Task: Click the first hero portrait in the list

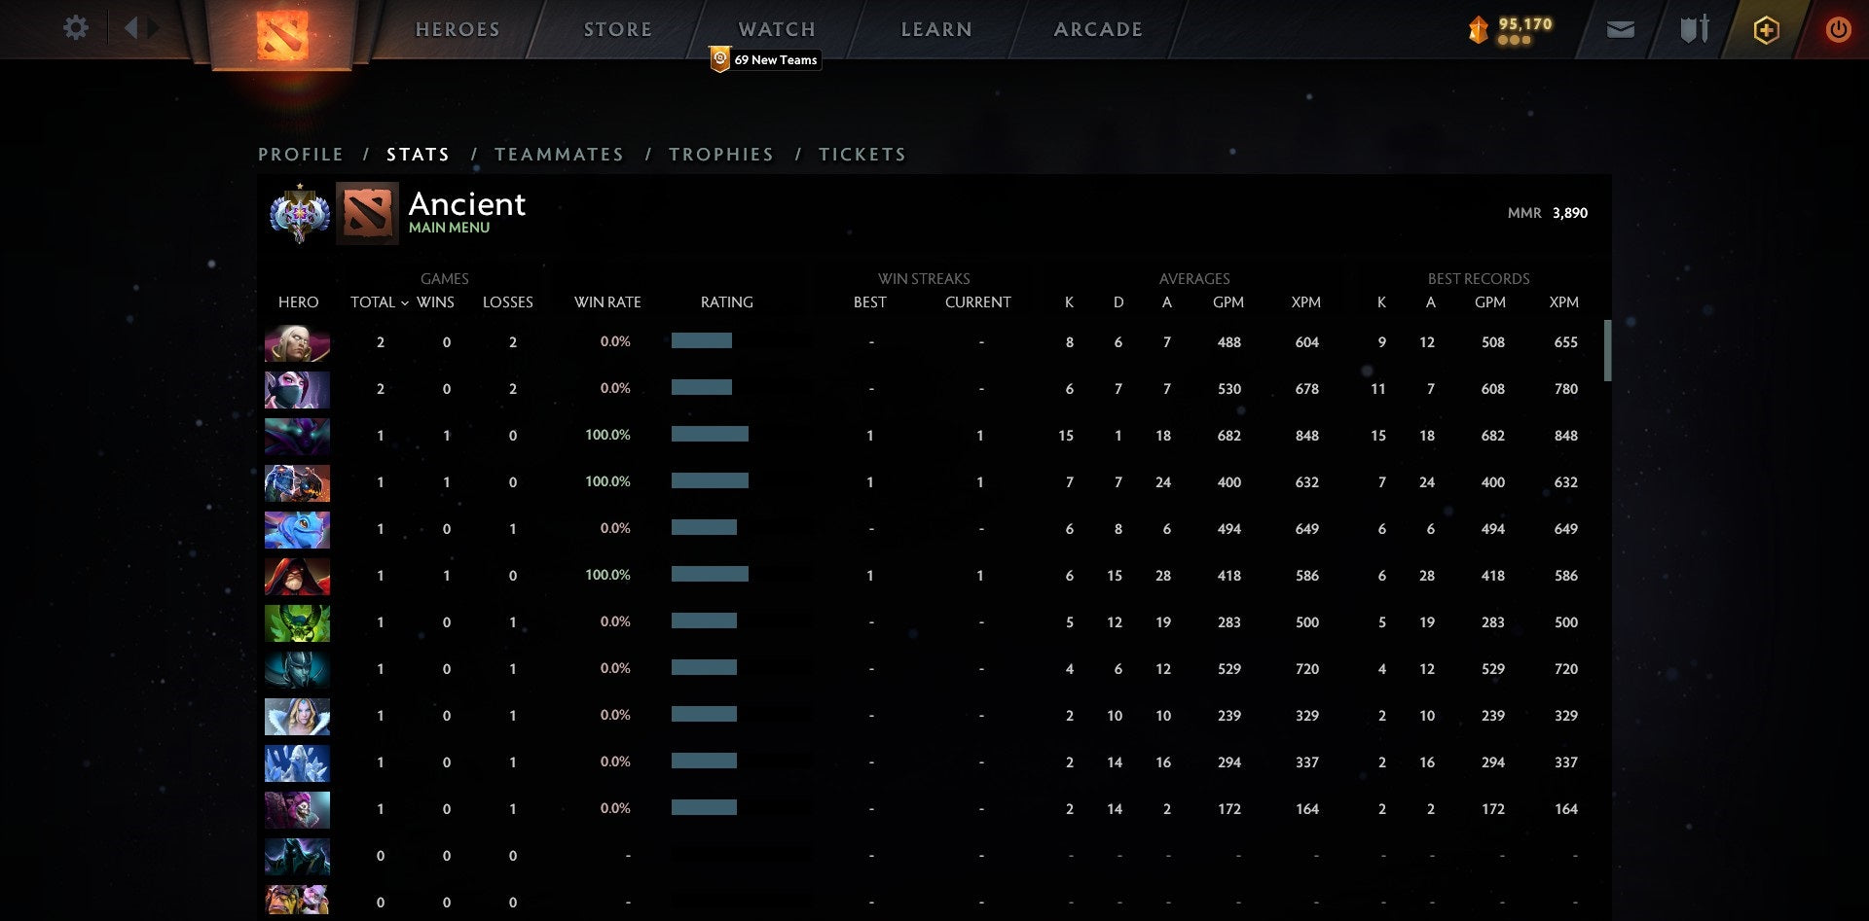Action: pyautogui.click(x=297, y=342)
